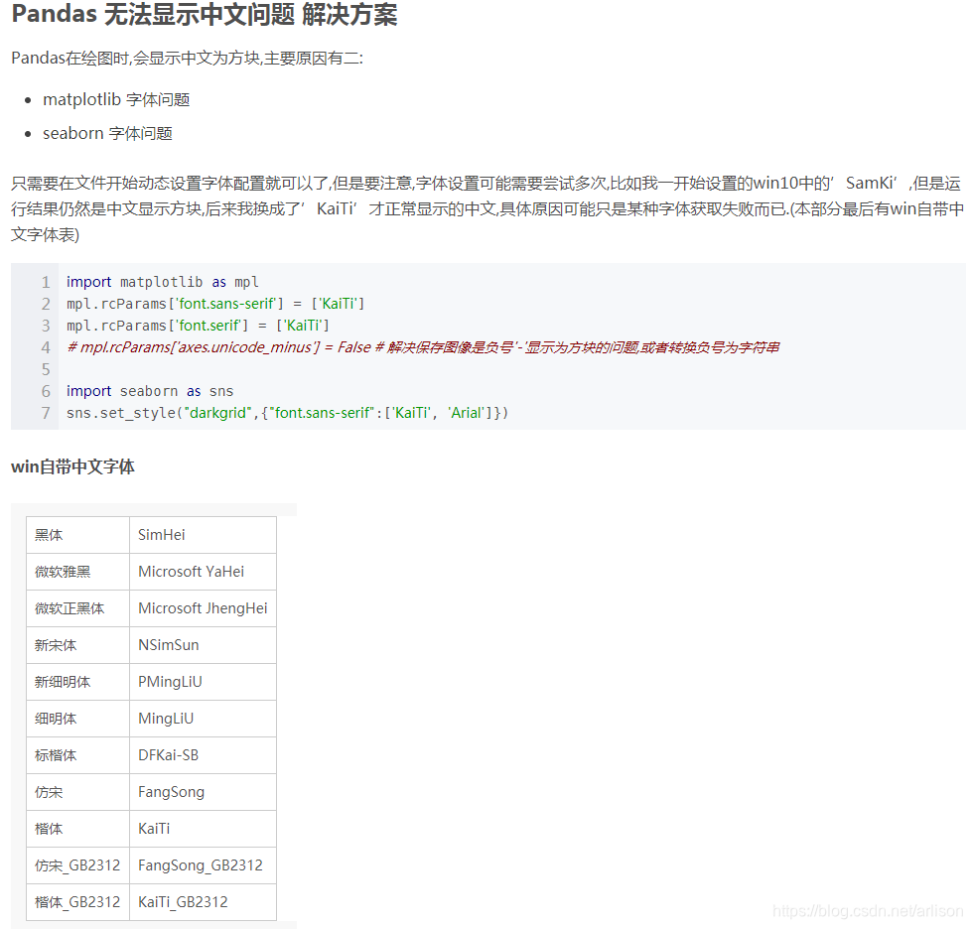This screenshot has width=972, height=929.
Task: Click the table cell "黑体"
Action: pos(77,535)
